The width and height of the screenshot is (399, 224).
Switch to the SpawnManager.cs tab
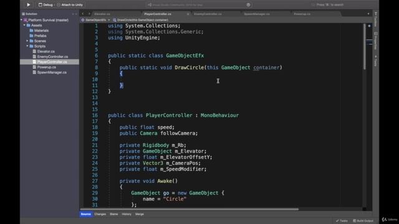[x=257, y=14]
